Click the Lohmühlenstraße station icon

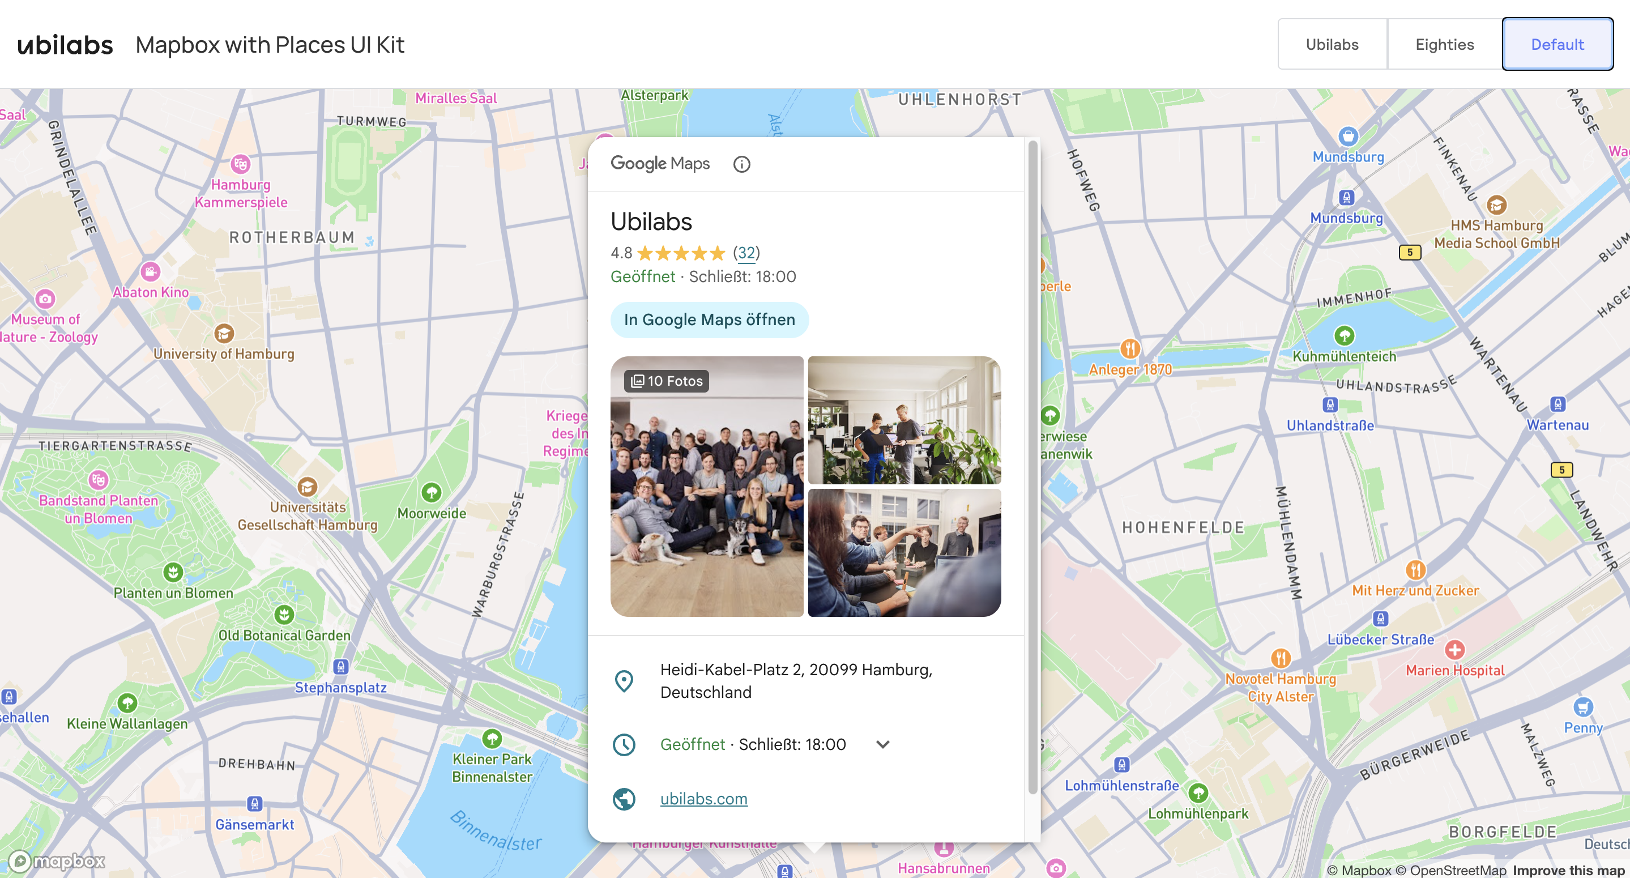1122,765
